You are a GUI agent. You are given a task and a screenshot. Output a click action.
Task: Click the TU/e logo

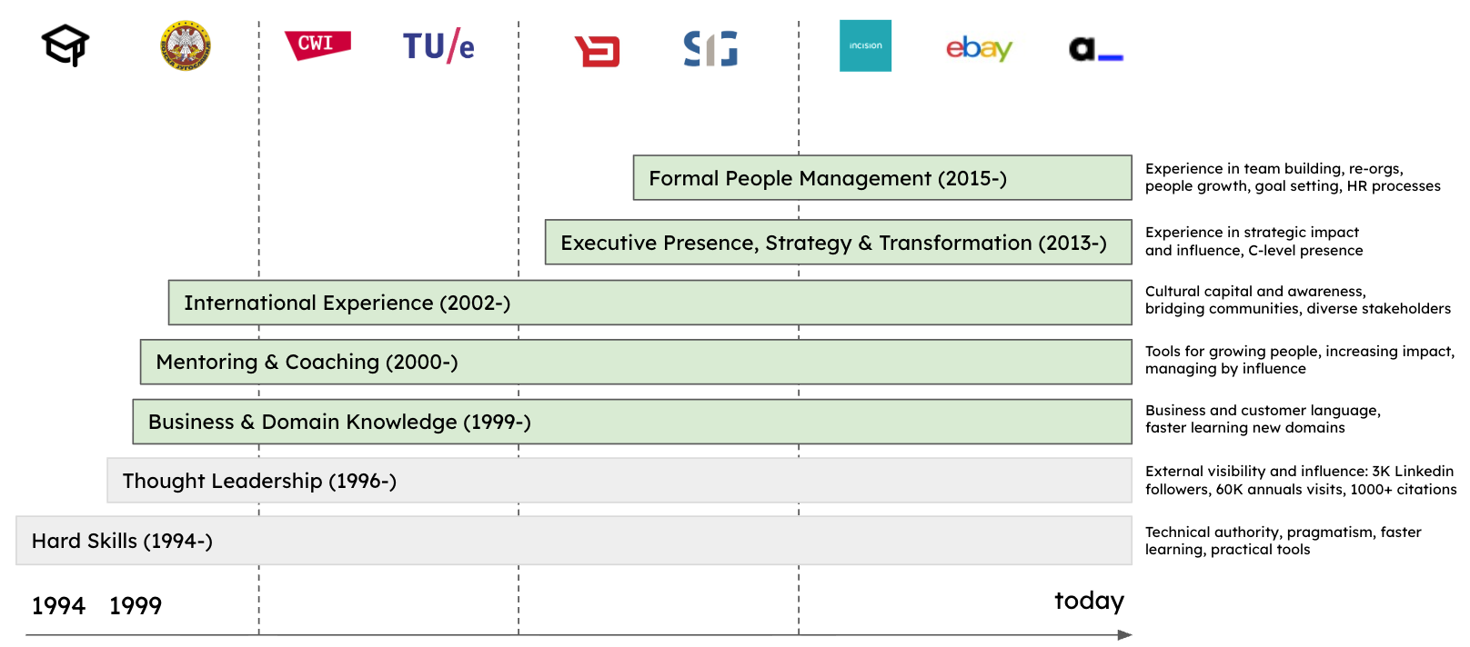click(x=438, y=45)
